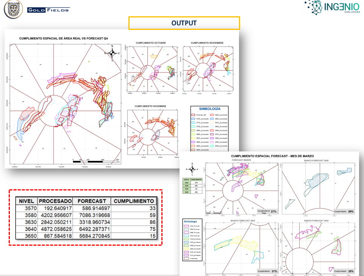
Task: Click the NIVEL column header
Action: tap(26, 201)
